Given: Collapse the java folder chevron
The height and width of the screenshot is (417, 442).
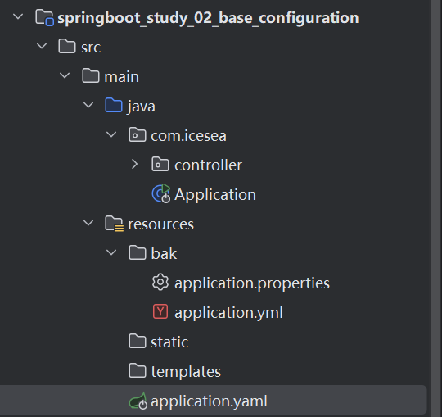Looking at the screenshot, I should coord(88,105).
